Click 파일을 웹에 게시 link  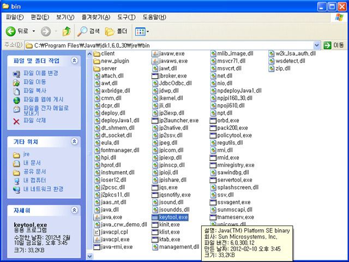click(44, 99)
